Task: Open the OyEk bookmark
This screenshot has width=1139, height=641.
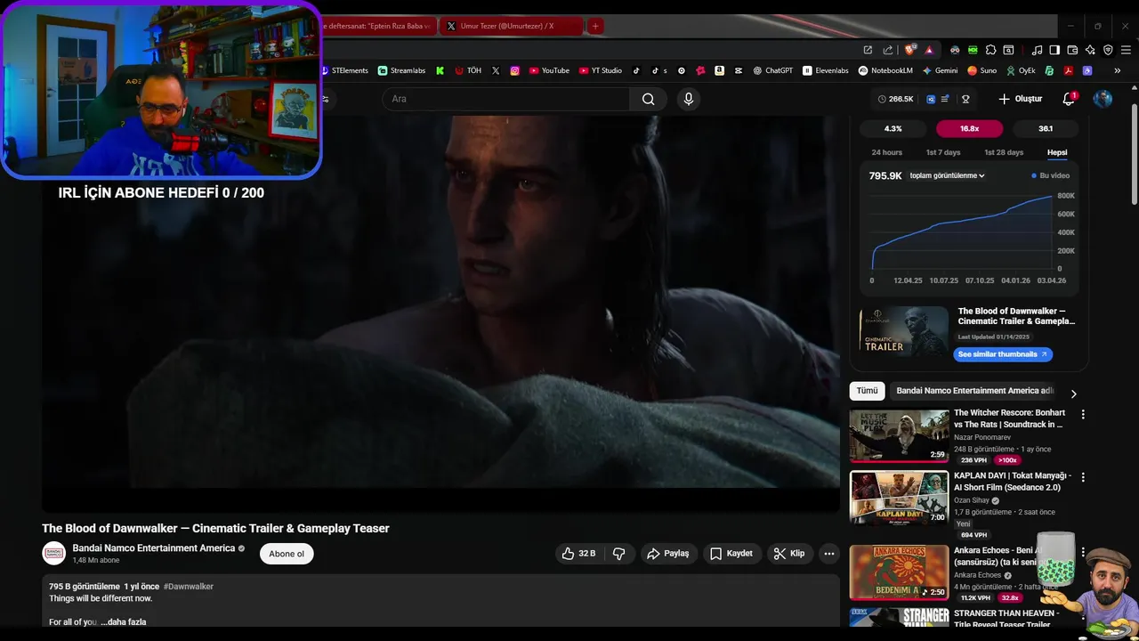Action: (1021, 70)
